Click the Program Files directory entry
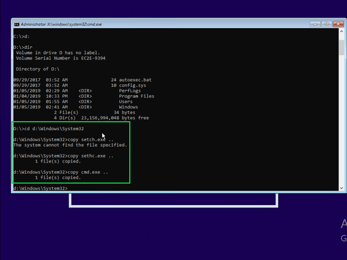 [x=136, y=96]
